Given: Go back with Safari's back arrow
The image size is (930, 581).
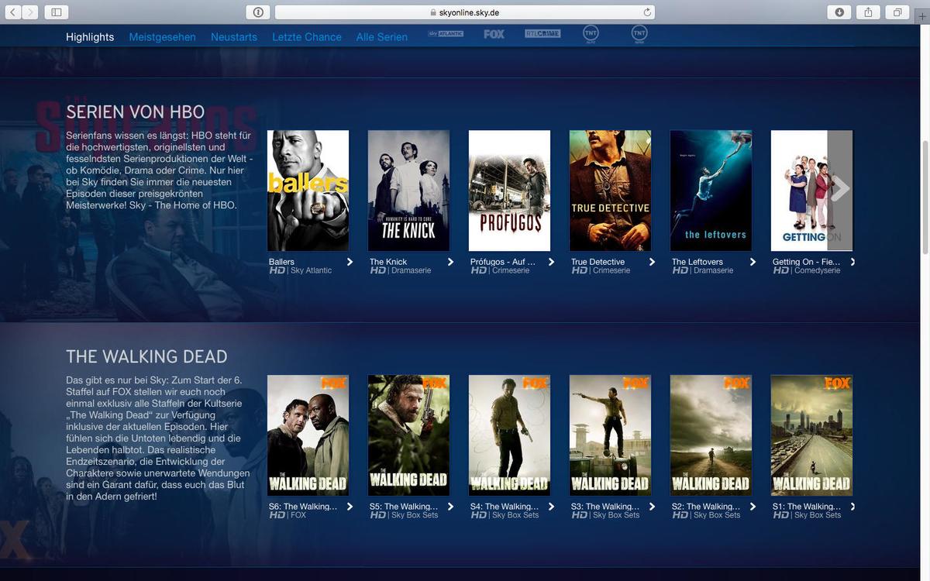Looking at the screenshot, I should point(13,12).
